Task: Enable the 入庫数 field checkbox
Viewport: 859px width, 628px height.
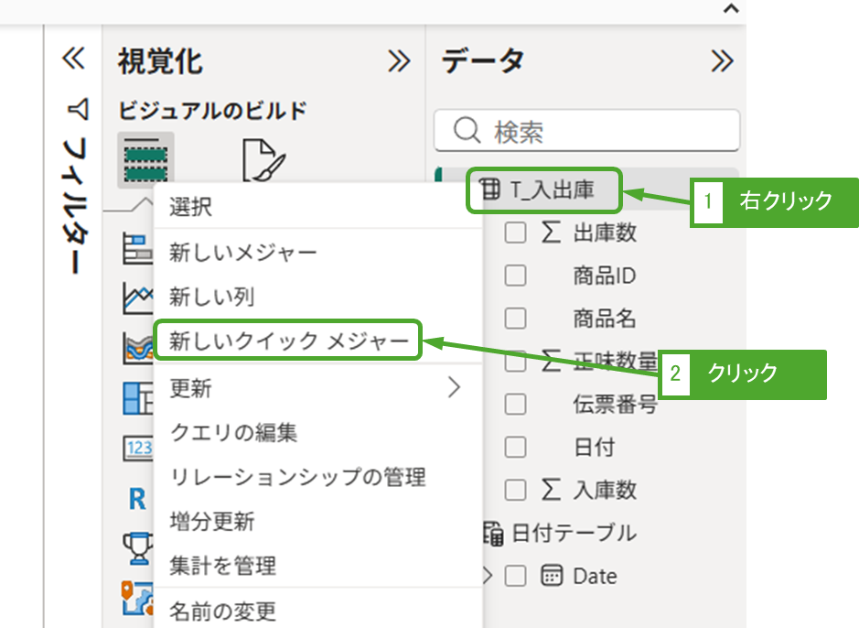Action: click(516, 490)
